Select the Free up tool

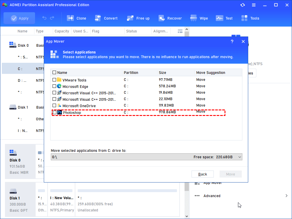(130, 18)
